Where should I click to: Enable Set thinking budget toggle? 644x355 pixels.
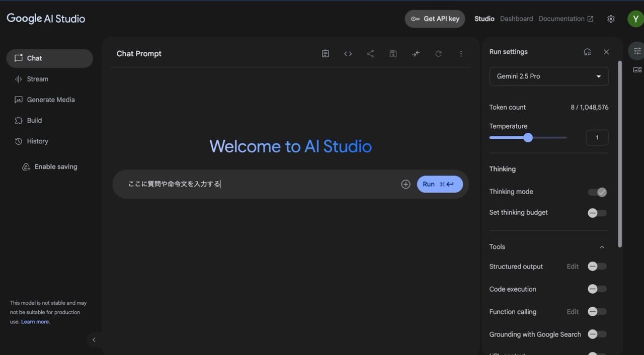click(597, 213)
